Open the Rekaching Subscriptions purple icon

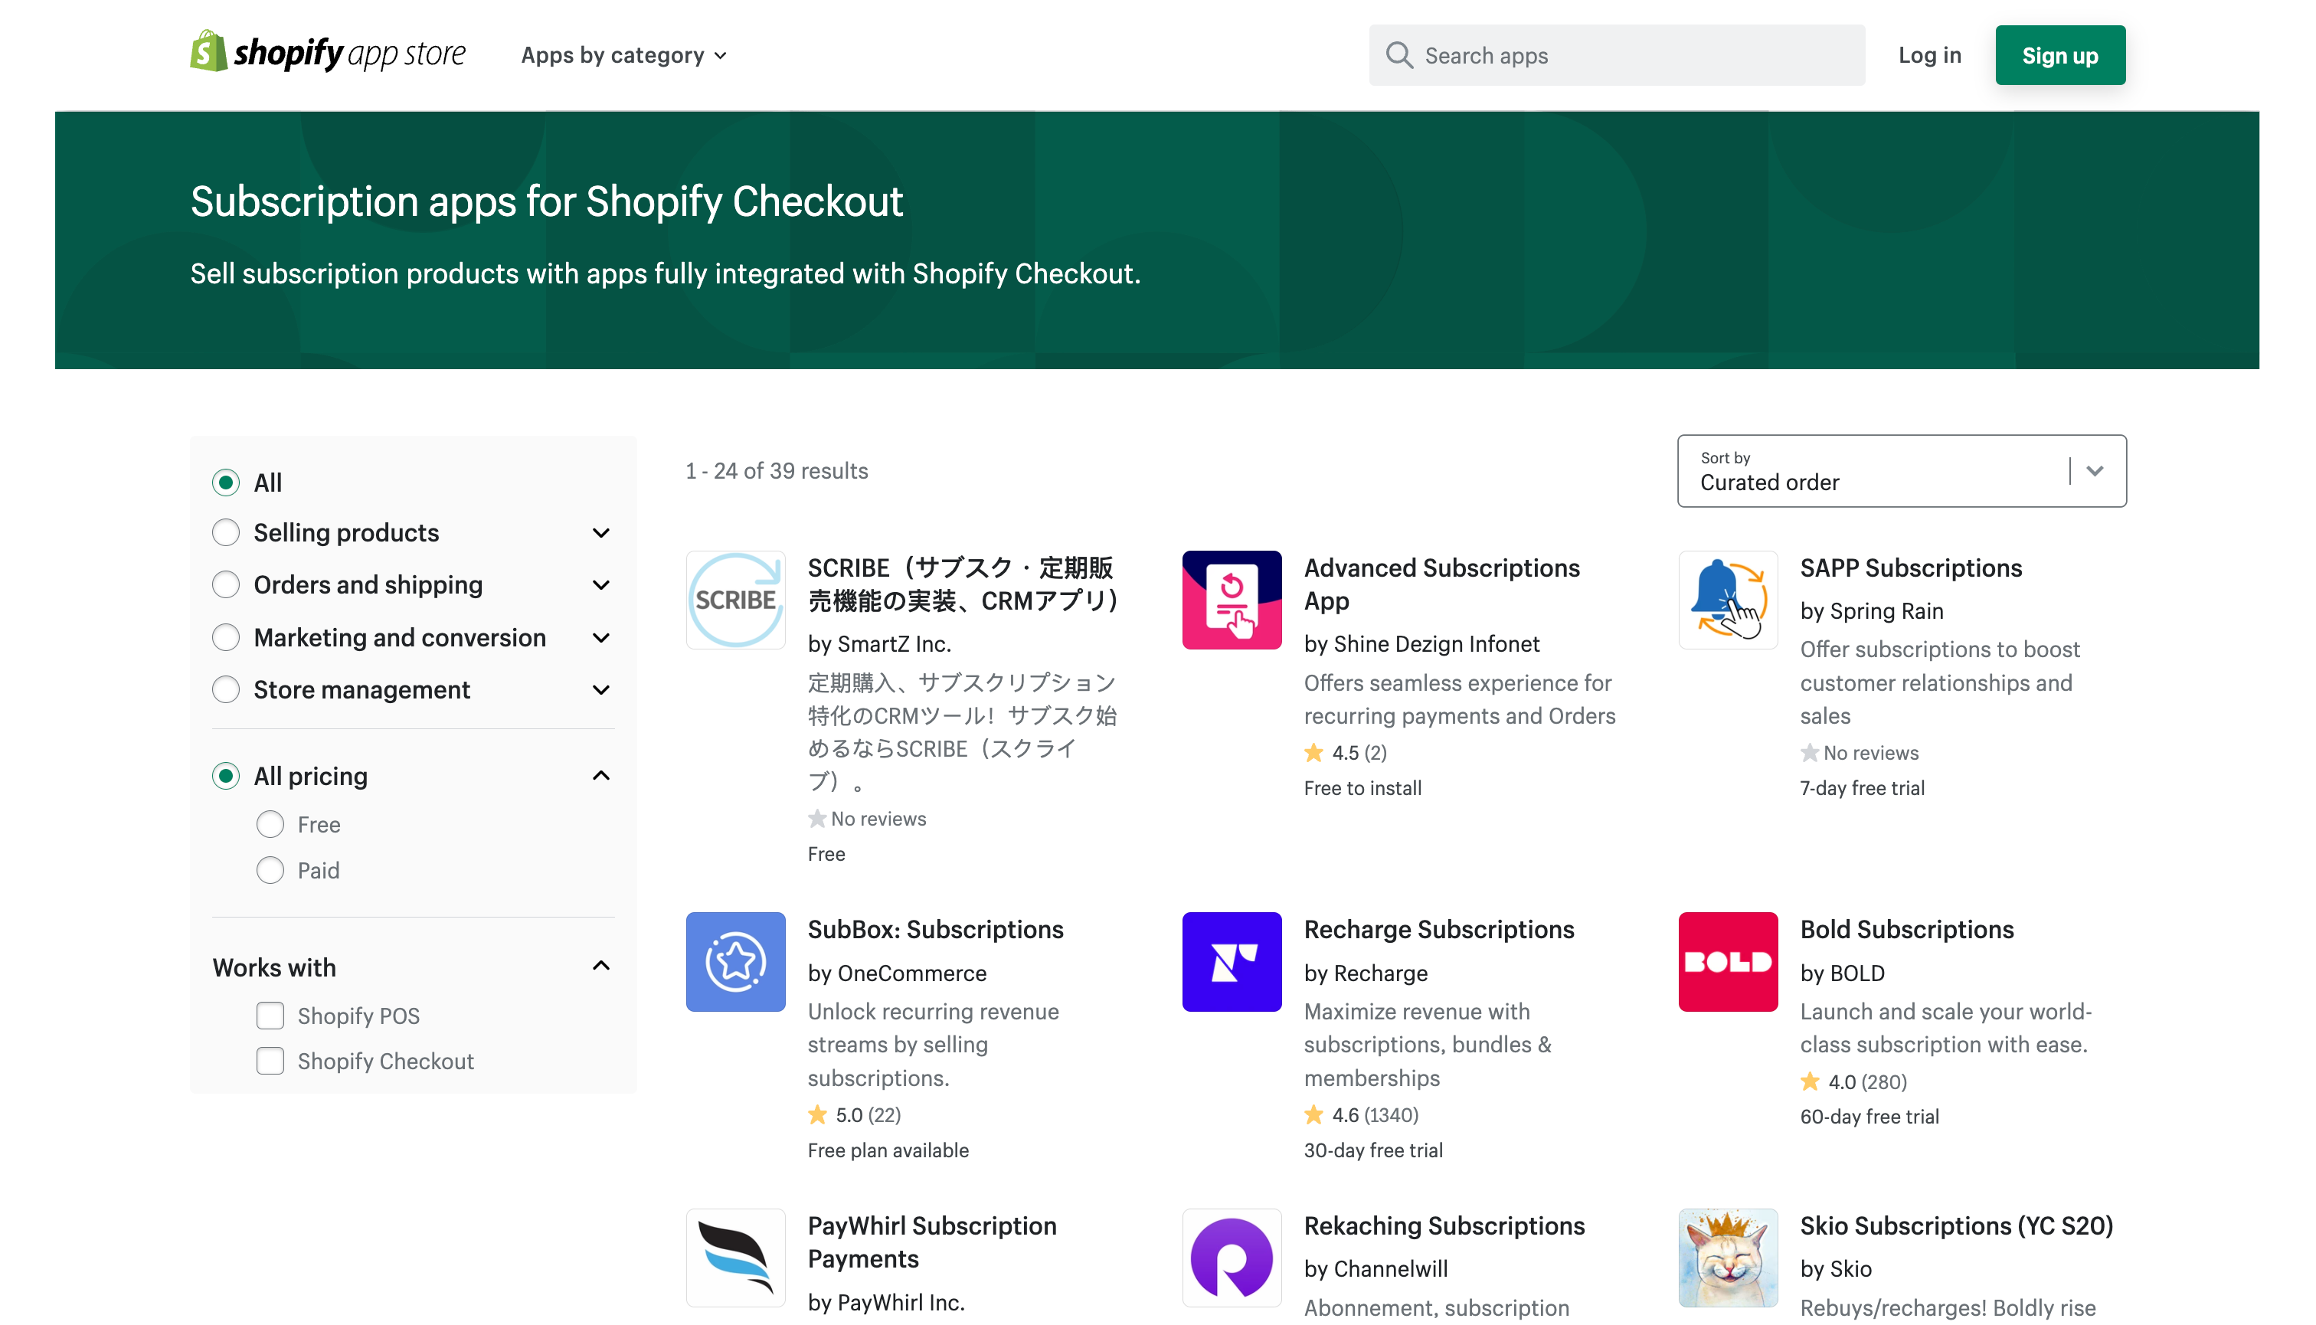click(x=1232, y=1258)
